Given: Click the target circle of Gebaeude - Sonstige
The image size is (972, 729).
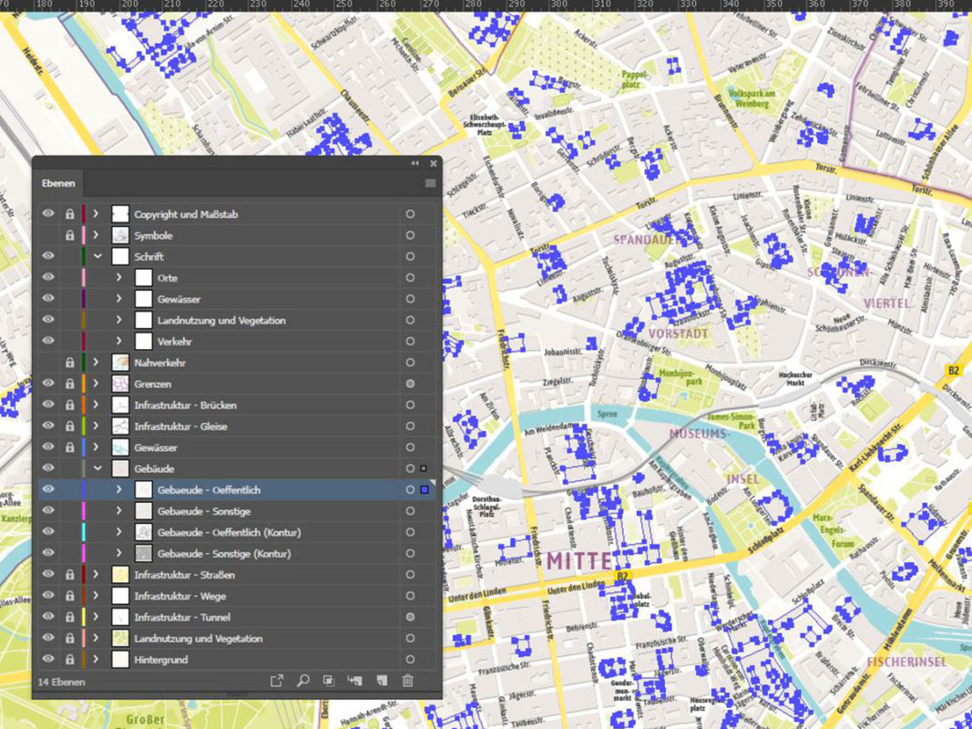Looking at the screenshot, I should pos(410,510).
